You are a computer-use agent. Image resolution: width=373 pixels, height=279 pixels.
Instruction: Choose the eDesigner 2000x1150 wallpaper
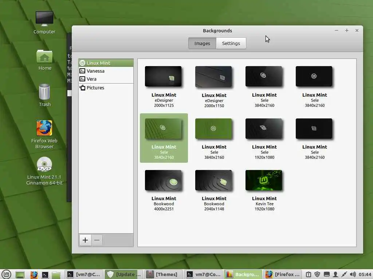point(214,87)
